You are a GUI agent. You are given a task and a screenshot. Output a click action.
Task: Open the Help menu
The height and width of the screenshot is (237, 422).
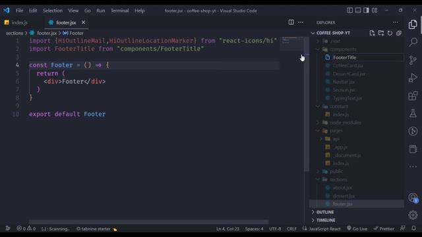139,11
